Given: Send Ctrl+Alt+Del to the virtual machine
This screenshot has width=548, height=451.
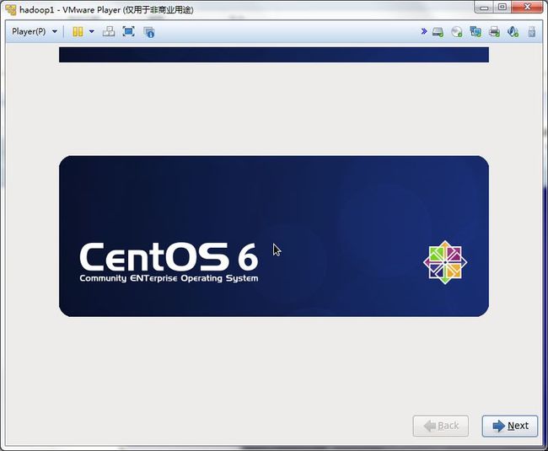Looking at the screenshot, I should (x=109, y=32).
